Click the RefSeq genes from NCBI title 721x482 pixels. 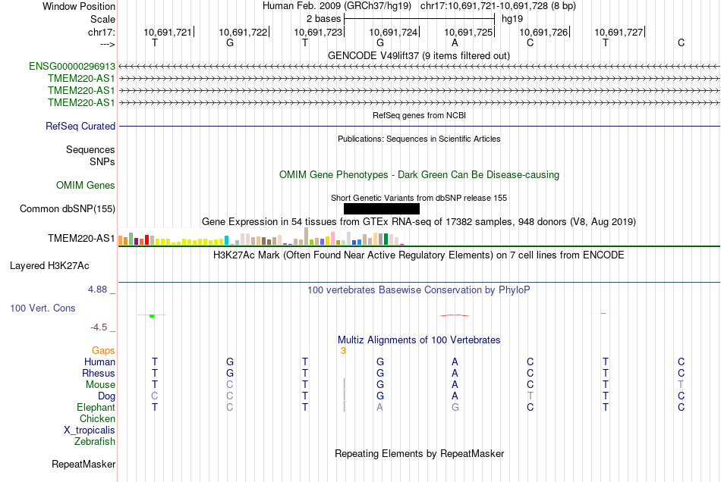[x=420, y=115]
